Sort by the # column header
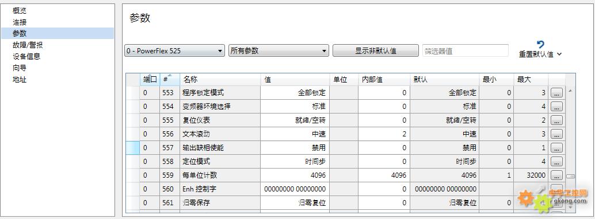This screenshot has height=219, width=595. click(x=170, y=80)
